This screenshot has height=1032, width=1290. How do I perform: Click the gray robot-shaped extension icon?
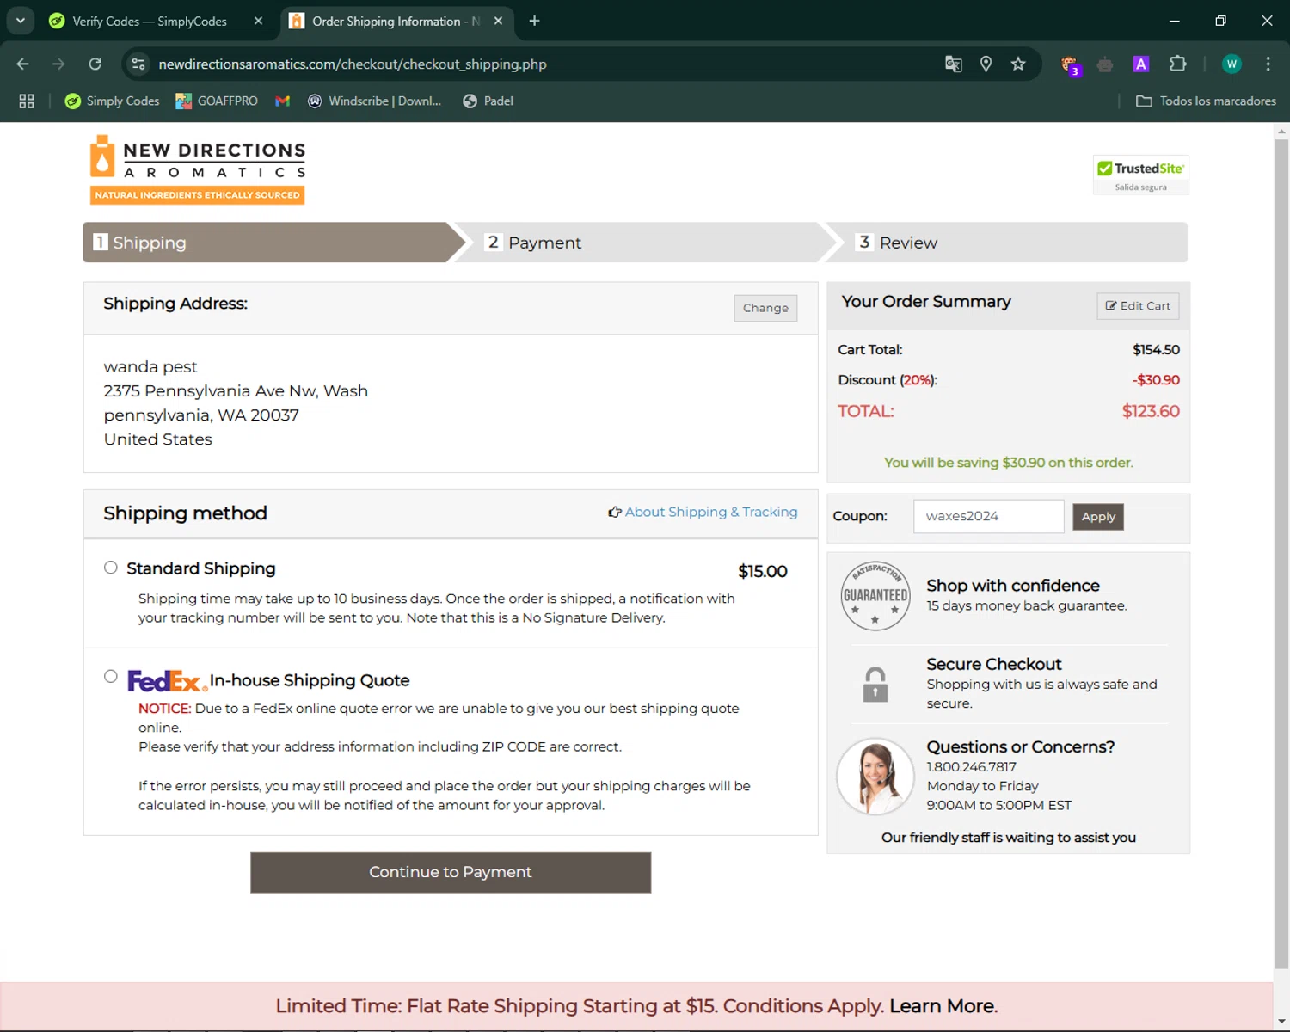click(x=1105, y=64)
